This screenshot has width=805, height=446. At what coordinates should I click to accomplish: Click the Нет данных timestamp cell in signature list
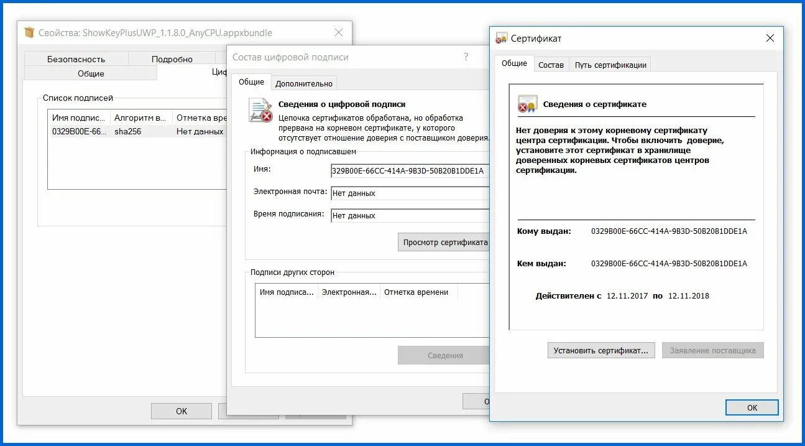tap(200, 131)
